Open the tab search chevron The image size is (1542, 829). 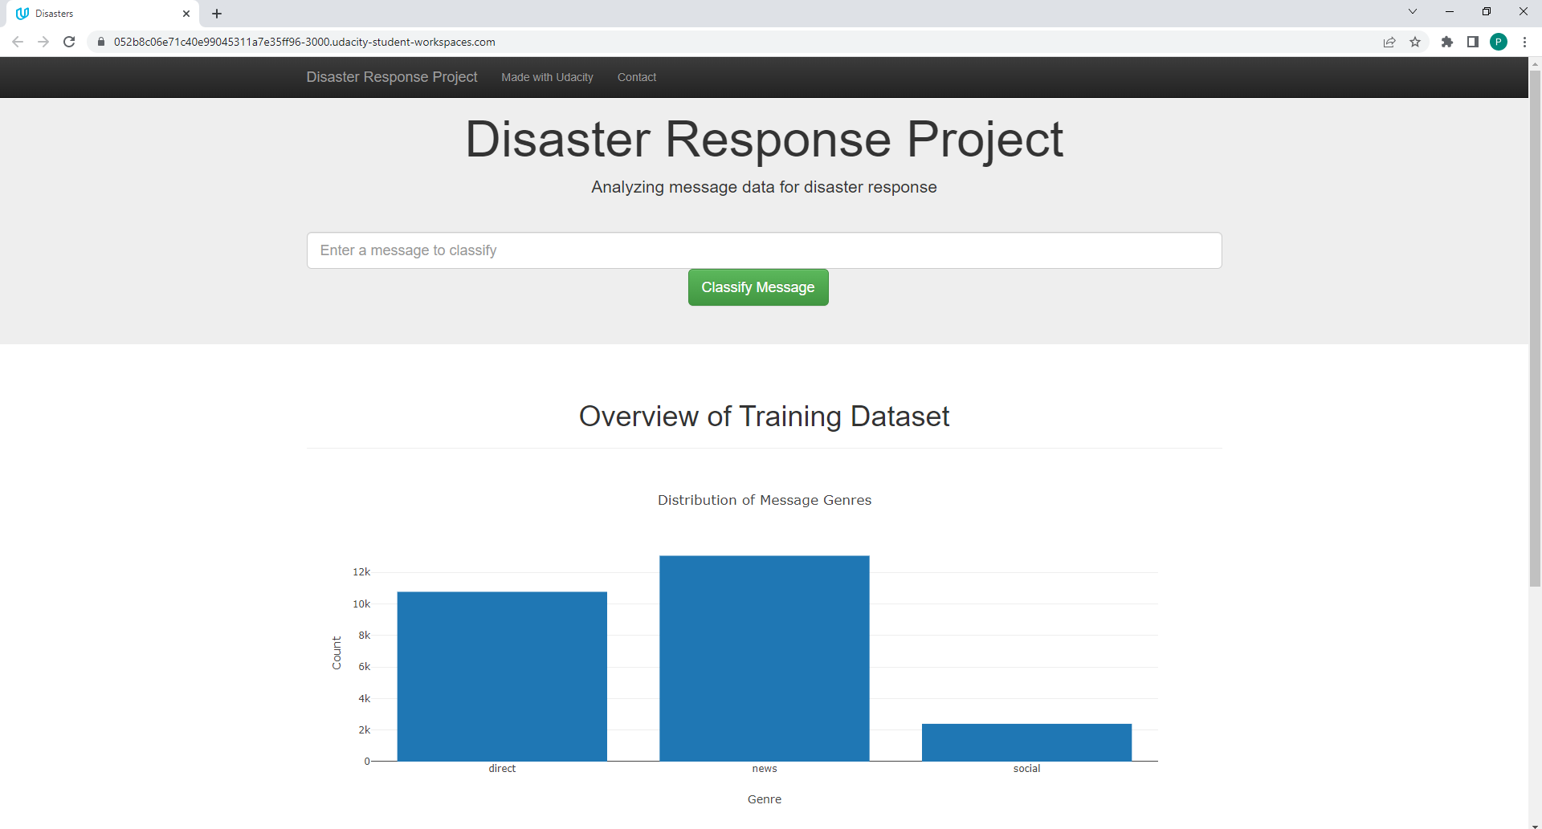click(1413, 11)
